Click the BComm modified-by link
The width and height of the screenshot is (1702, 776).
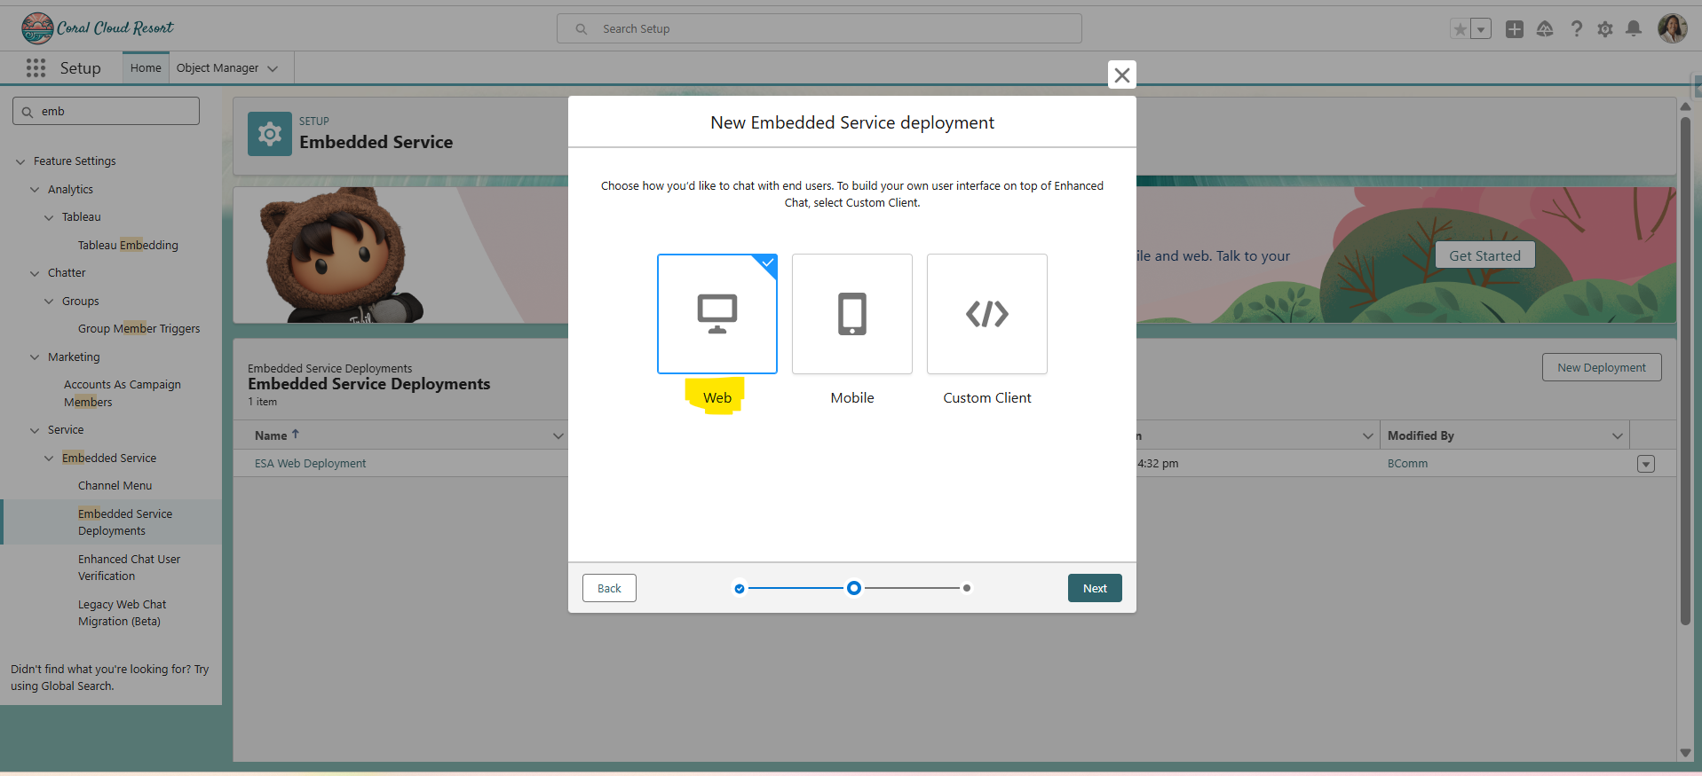point(1407,463)
